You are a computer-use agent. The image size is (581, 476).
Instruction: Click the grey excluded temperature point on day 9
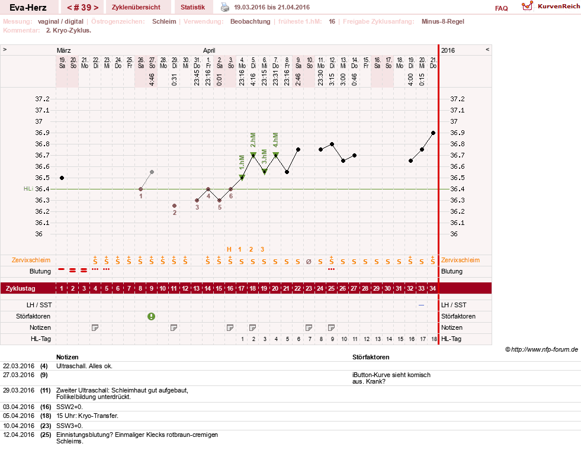click(x=152, y=172)
